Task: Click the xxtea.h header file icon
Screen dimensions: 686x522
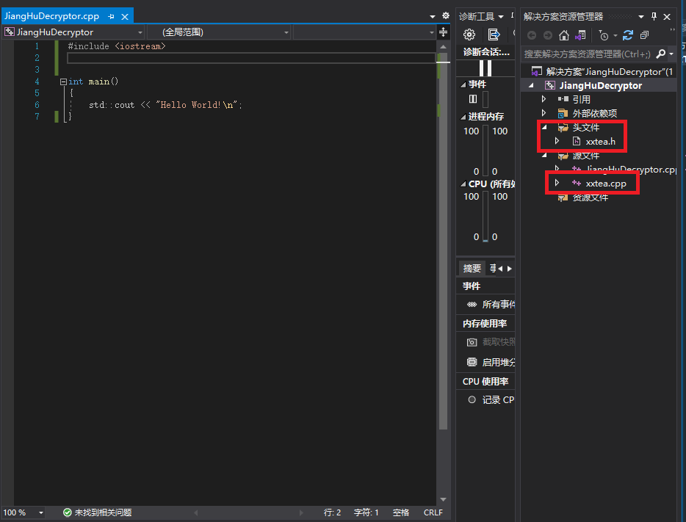Action: point(577,141)
